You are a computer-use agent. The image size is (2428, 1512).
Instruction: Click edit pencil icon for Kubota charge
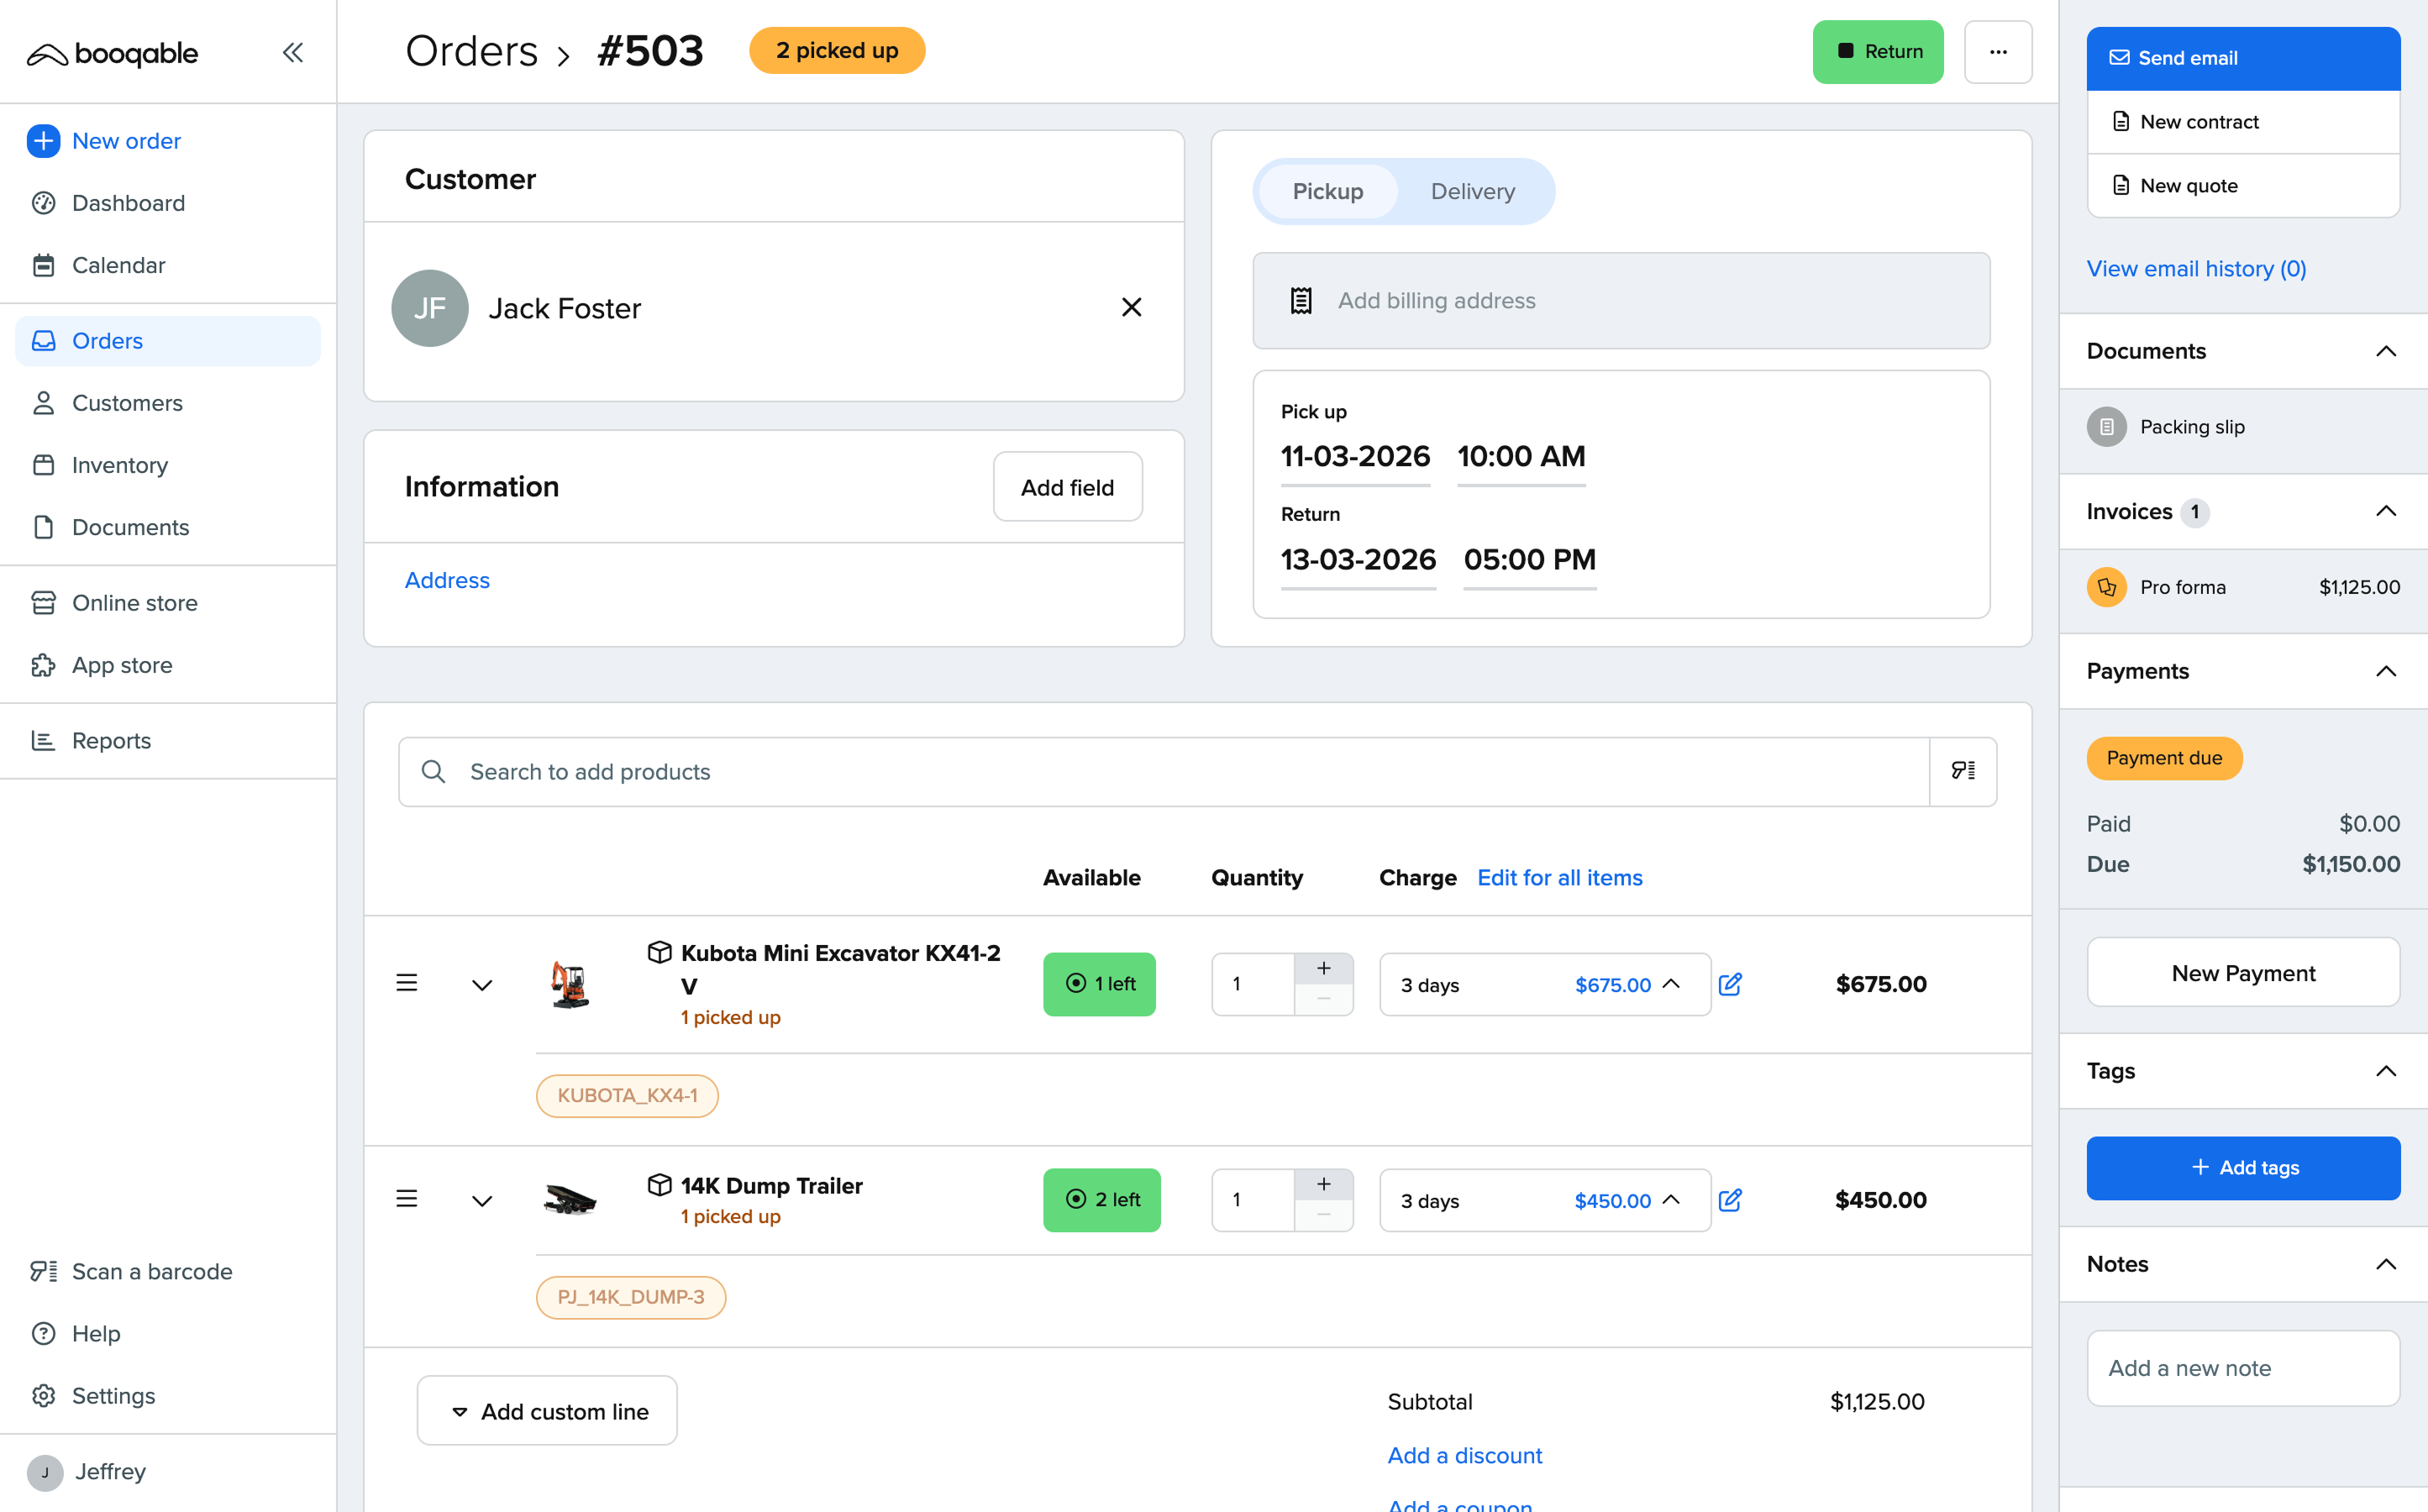1730,984
